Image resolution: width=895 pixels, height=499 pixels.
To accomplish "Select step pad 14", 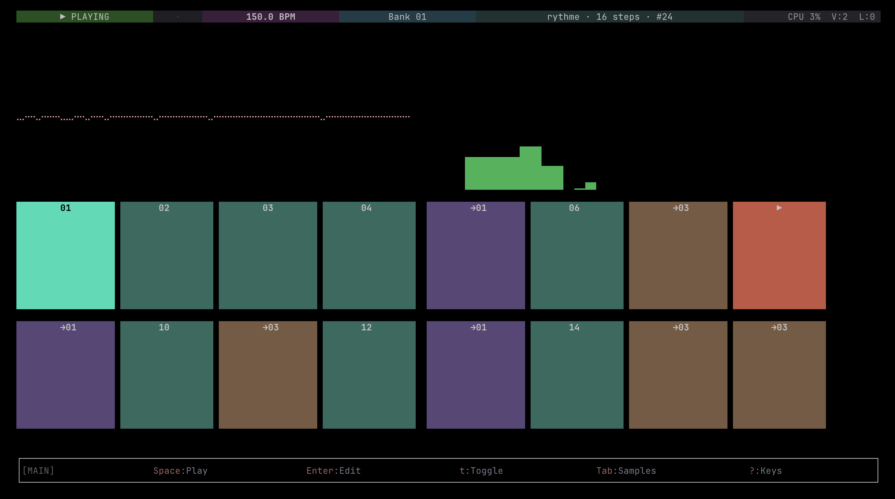I will click(x=577, y=374).
